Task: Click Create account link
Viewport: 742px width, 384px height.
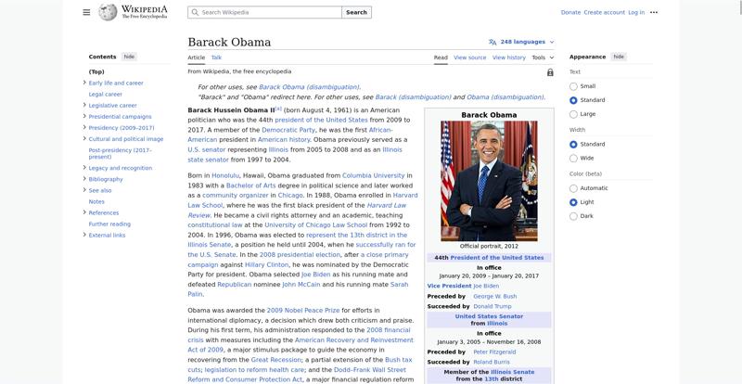Action: [x=605, y=13]
